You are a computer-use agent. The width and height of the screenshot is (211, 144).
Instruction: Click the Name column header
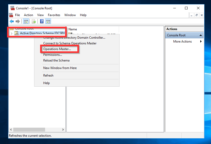[x=93, y=29]
